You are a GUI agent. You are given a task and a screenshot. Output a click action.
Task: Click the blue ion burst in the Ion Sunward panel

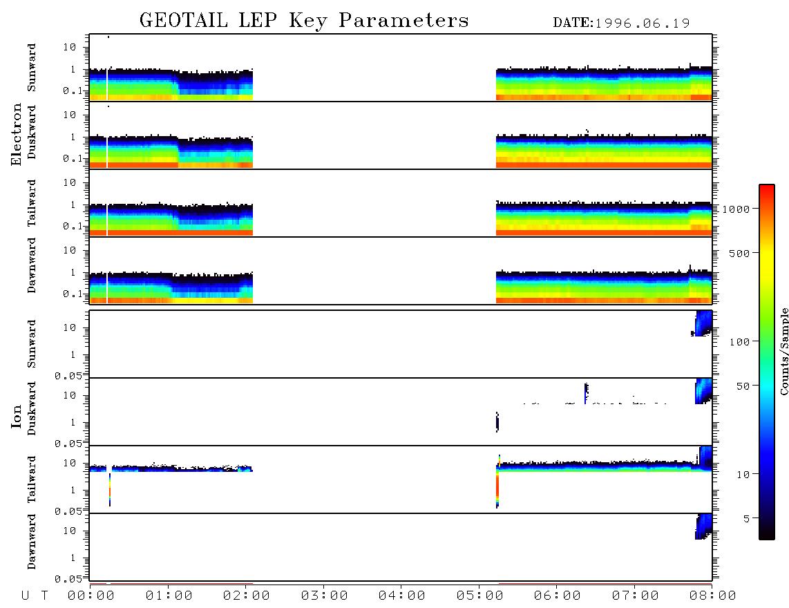(703, 323)
